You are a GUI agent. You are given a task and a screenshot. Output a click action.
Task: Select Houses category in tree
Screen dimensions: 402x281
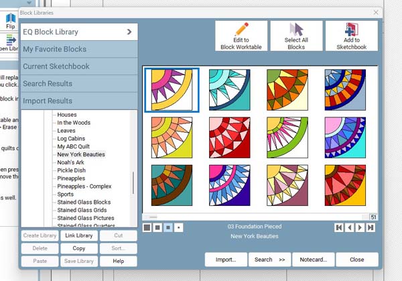[x=67, y=115]
